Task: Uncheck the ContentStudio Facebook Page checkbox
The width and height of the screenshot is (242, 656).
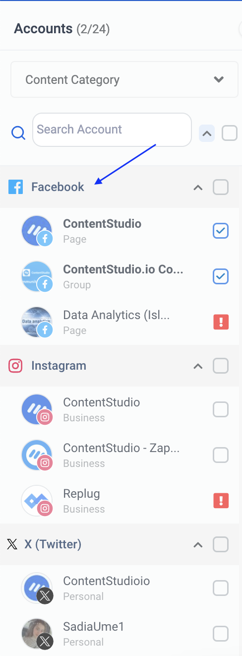Action: [221, 231]
